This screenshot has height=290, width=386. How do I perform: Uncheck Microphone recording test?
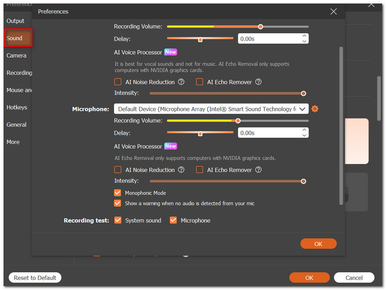pos(173,220)
